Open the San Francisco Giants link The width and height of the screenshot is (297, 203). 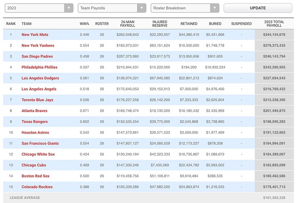pos(40,144)
